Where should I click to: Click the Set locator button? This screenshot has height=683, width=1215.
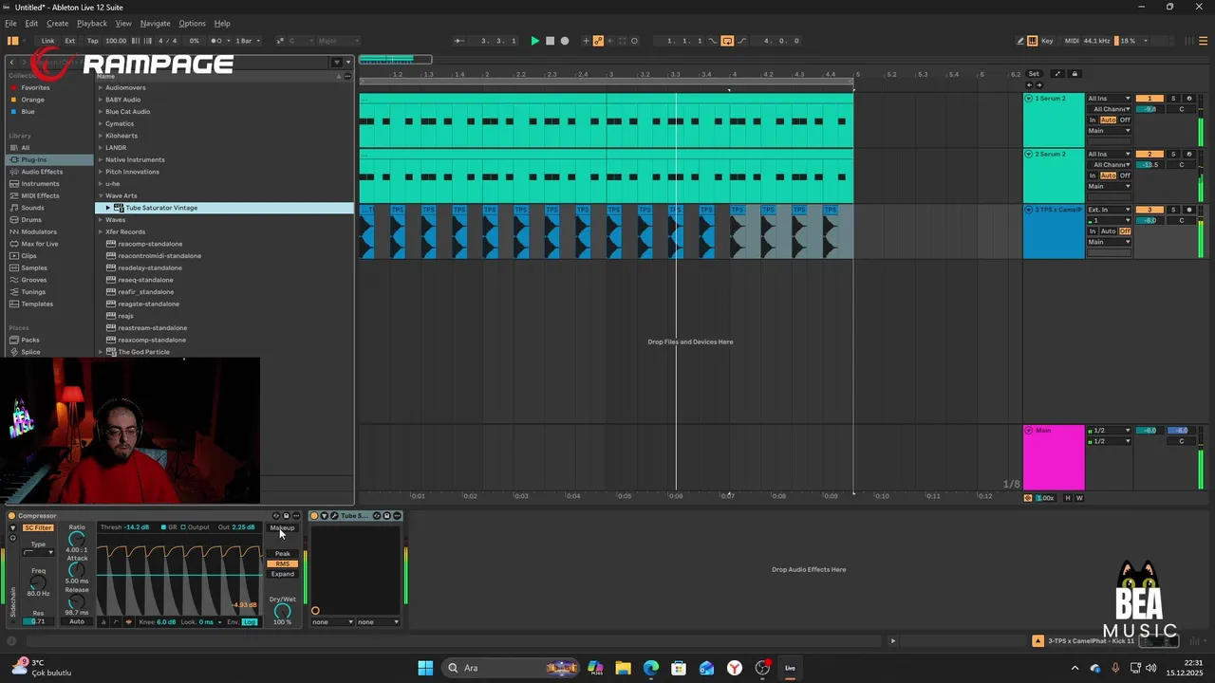coord(1034,74)
